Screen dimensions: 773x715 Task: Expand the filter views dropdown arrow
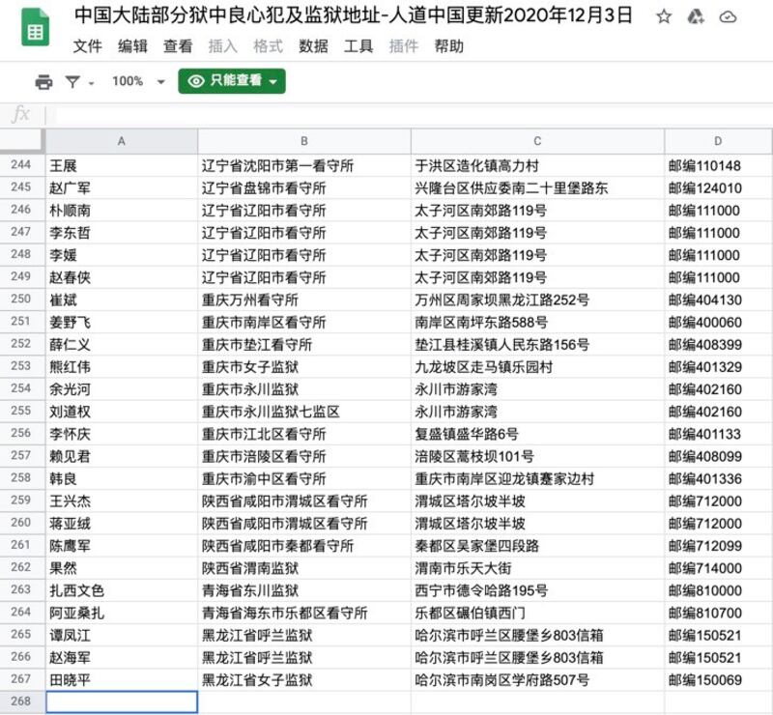[x=92, y=83]
